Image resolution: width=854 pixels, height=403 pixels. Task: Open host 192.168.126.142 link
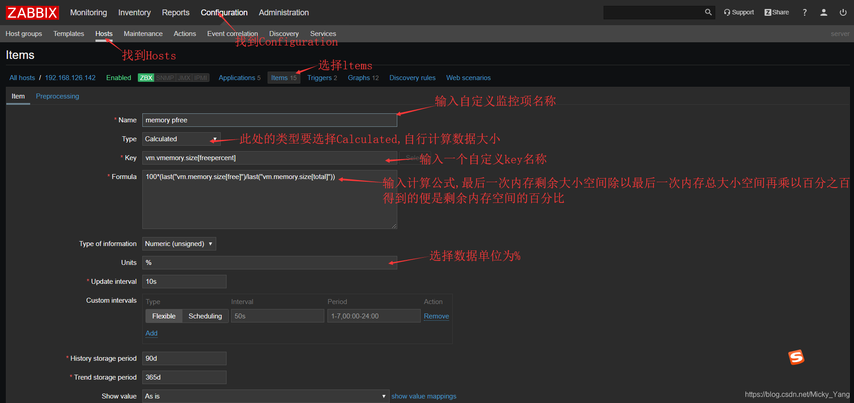70,78
